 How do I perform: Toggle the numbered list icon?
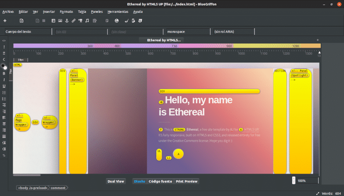pos(4,99)
